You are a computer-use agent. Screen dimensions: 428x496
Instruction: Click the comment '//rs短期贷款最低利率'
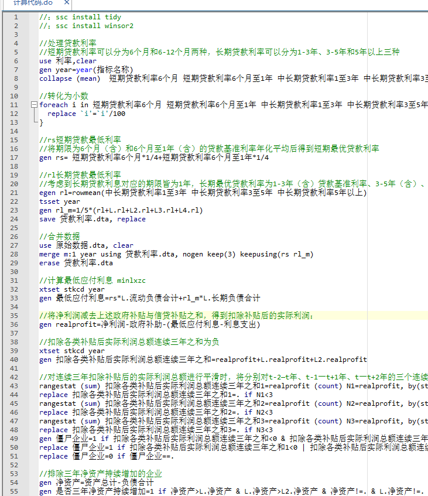tap(80, 140)
